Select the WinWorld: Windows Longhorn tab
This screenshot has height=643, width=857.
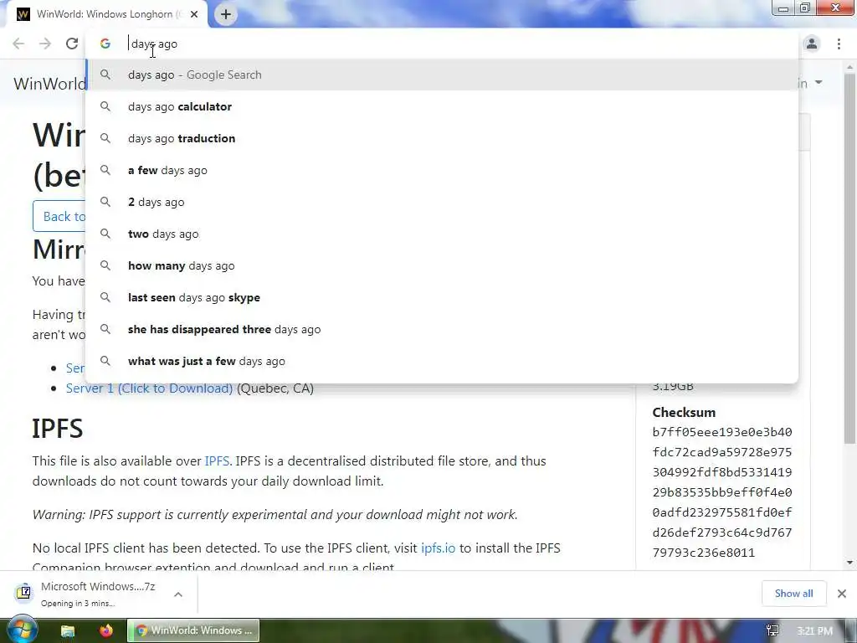pos(106,14)
